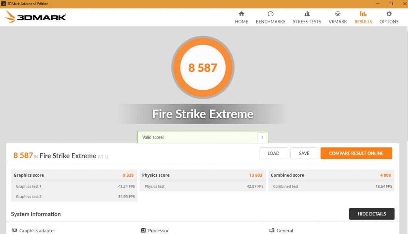Click the Graphics adapter card icon
The width and height of the screenshot is (408, 234).
15,231
